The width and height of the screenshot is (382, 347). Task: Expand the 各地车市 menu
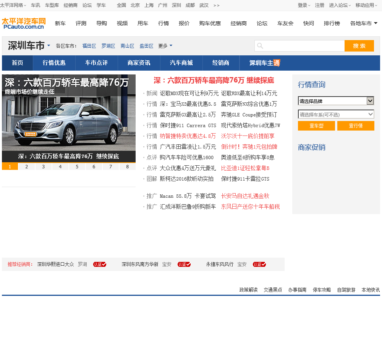pyautogui.click(x=364, y=23)
